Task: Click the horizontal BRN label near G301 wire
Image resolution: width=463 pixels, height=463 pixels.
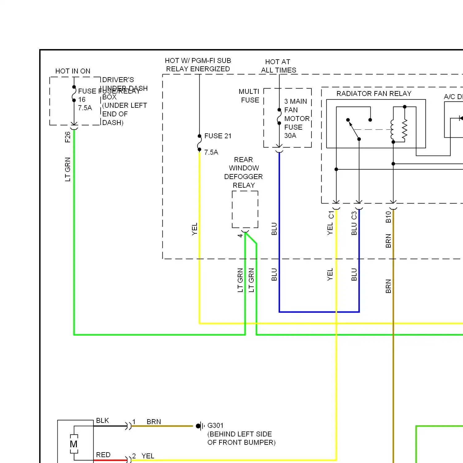Action: pos(154,422)
